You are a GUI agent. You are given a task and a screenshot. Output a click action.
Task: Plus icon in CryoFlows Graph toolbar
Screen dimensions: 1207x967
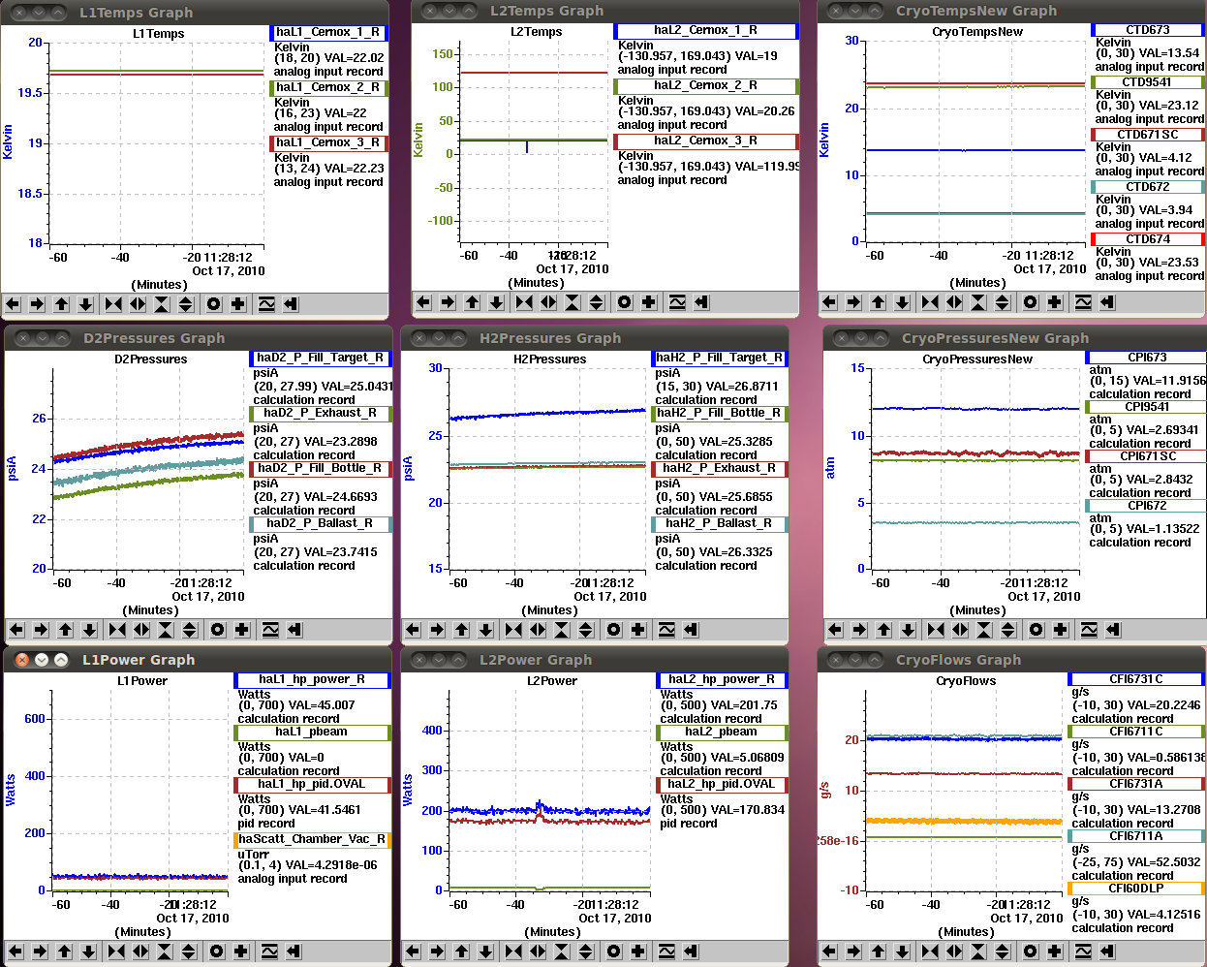pos(1055,951)
